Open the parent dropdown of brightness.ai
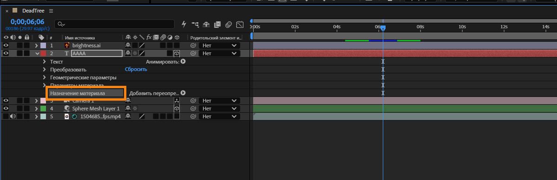557x180 pixels. pyautogui.click(x=219, y=45)
